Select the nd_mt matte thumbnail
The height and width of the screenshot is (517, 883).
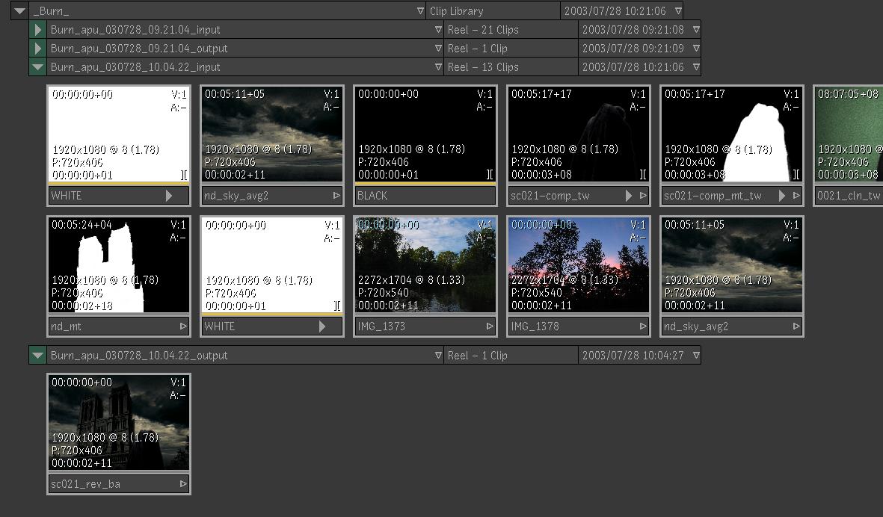point(119,264)
